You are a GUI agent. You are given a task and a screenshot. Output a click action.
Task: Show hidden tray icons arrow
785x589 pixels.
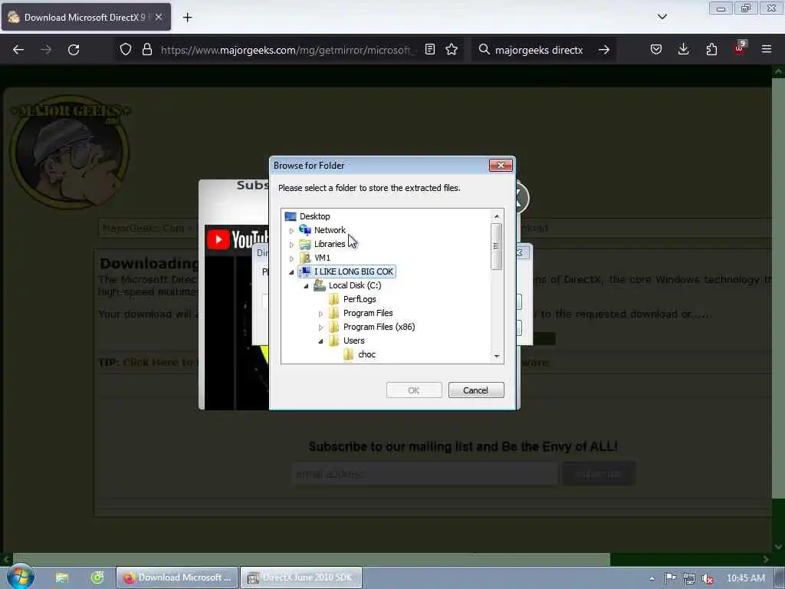pyautogui.click(x=652, y=578)
